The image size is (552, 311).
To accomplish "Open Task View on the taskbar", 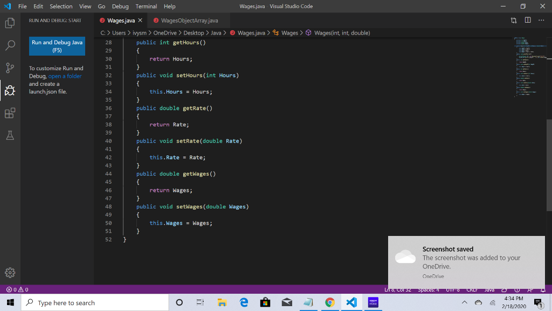I will pyautogui.click(x=201, y=302).
